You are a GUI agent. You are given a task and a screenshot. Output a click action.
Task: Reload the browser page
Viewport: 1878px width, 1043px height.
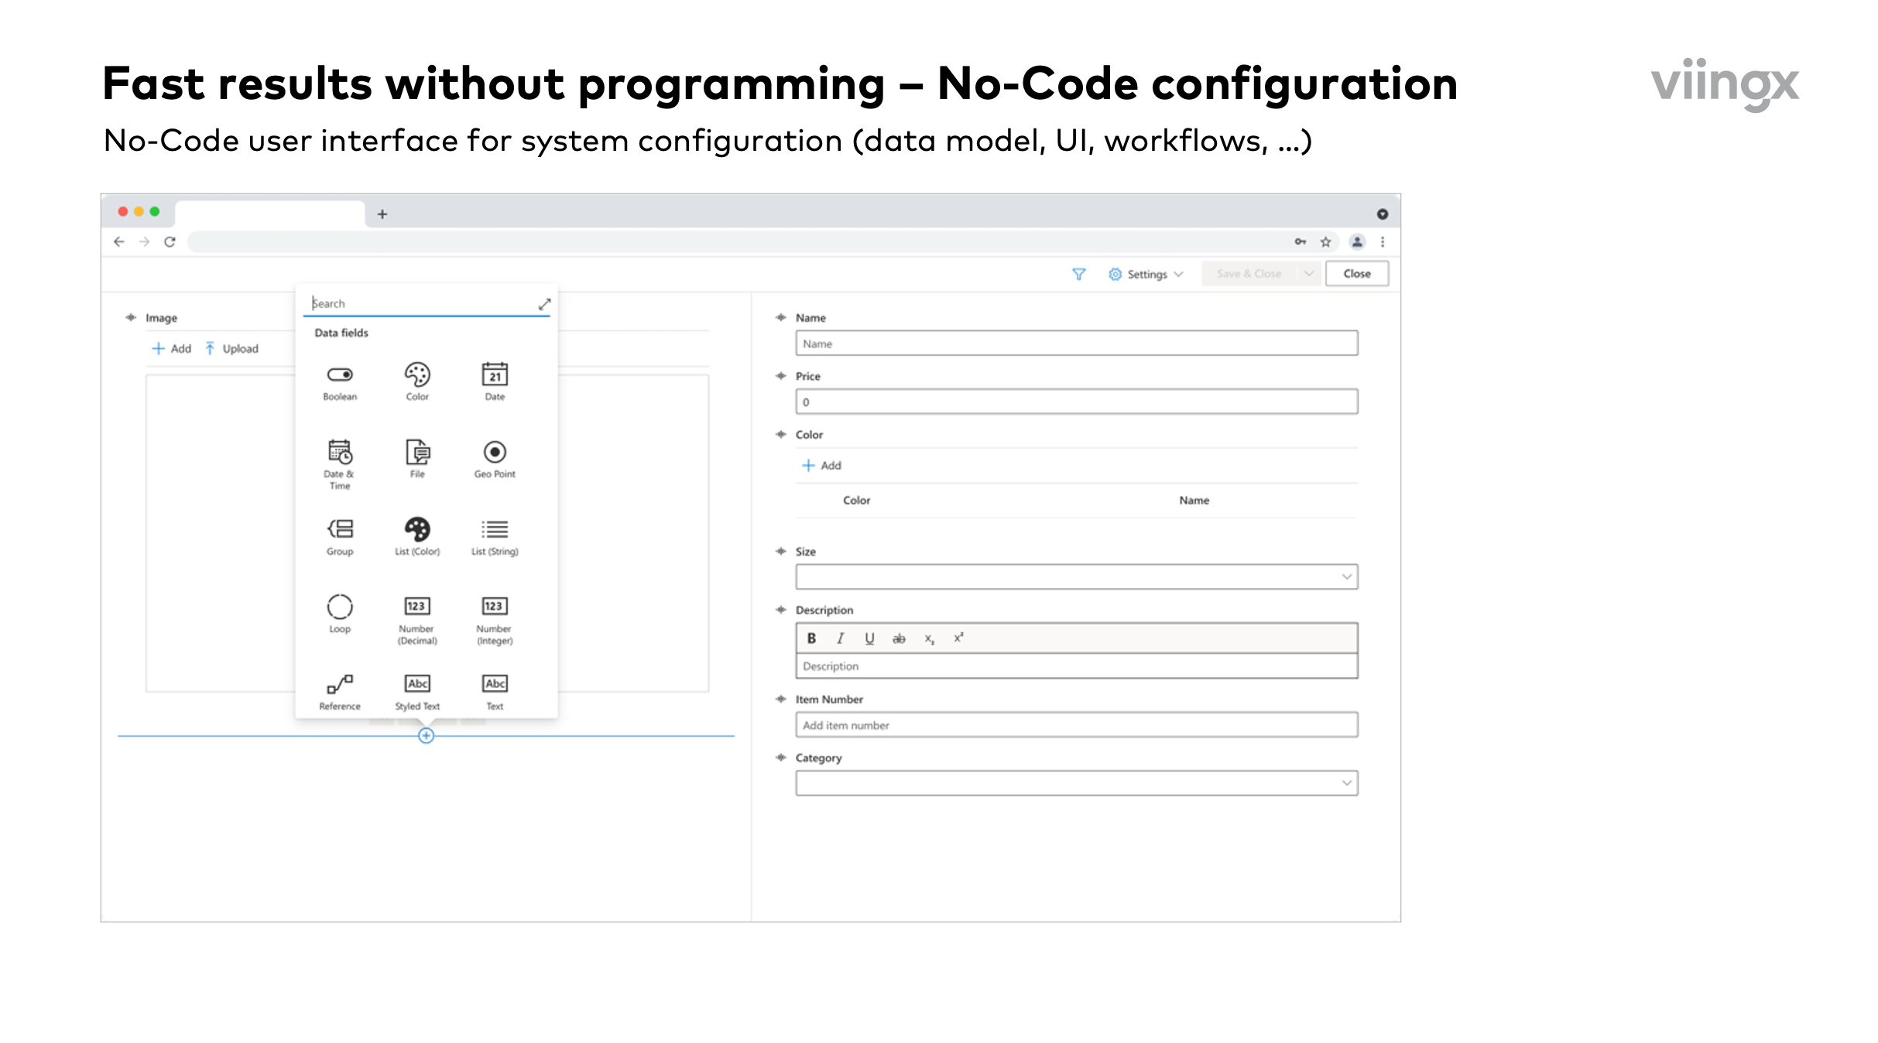pos(170,242)
